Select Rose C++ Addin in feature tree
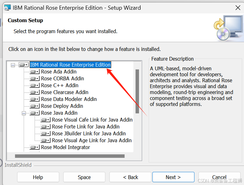The width and height of the screenshot is (244, 185). pos(60,86)
